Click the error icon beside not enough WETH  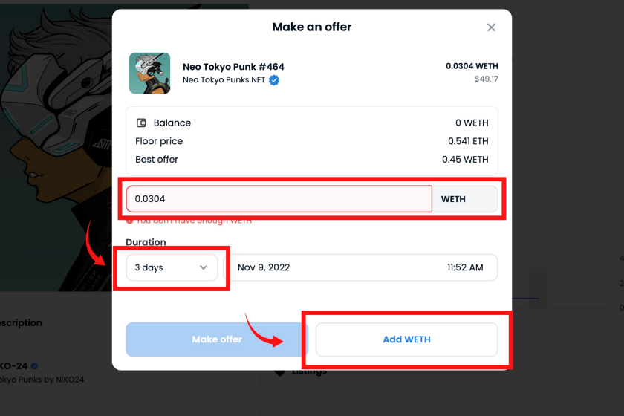(129, 221)
